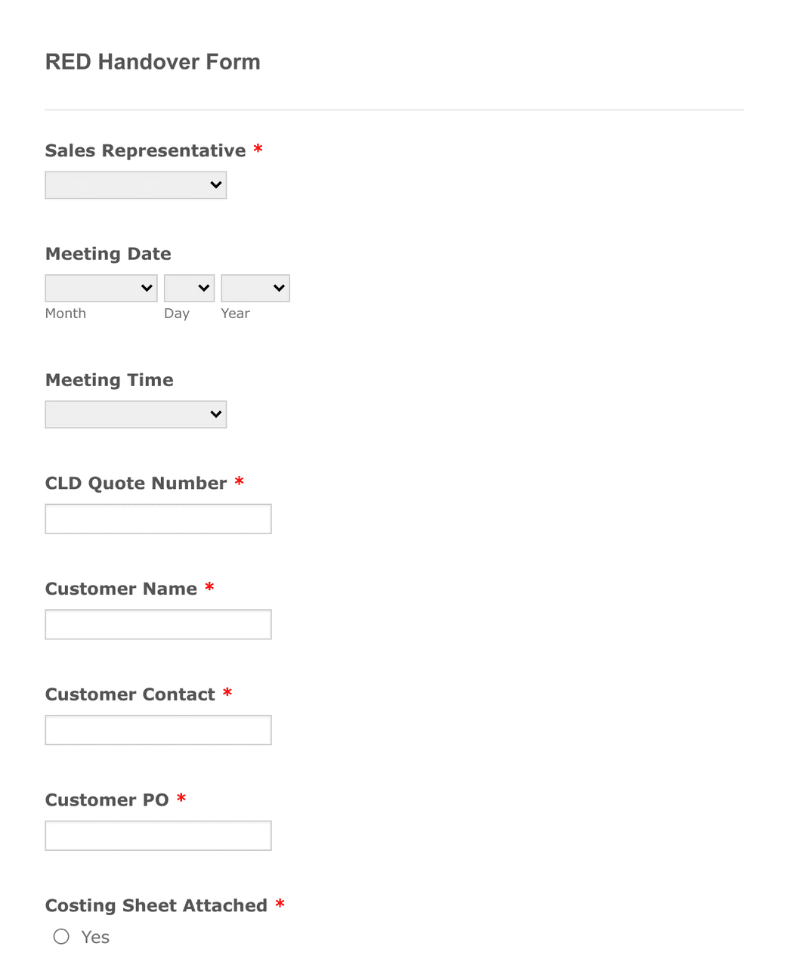The width and height of the screenshot is (789, 971).
Task: Click the Year dropdown chevron arrow
Action: tap(278, 287)
